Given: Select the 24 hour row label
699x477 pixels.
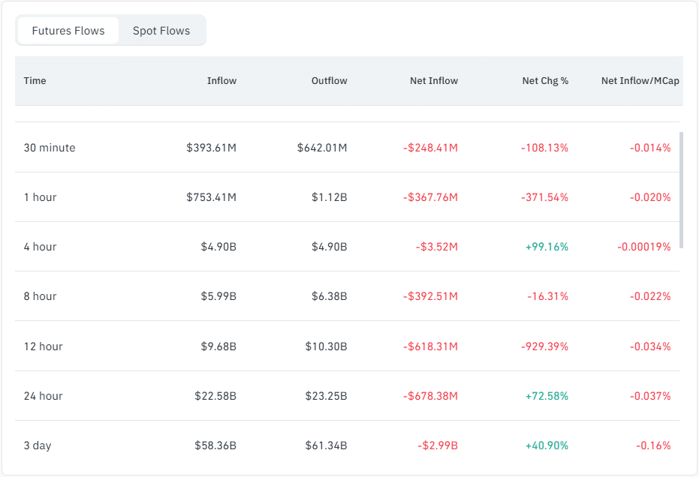Looking at the screenshot, I should [x=44, y=396].
